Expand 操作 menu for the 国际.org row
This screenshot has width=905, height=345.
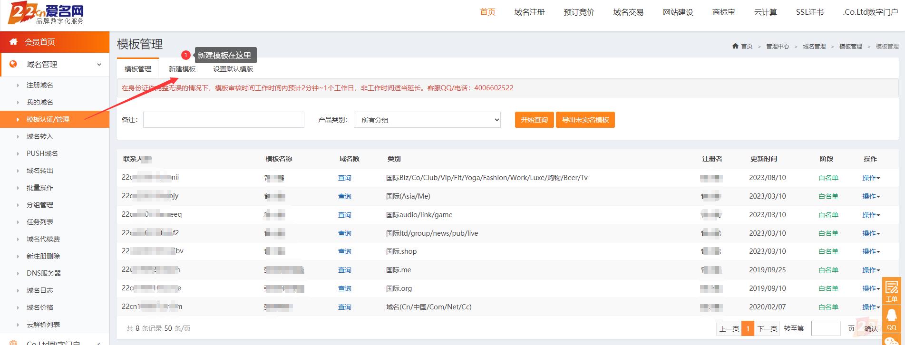tap(871, 288)
